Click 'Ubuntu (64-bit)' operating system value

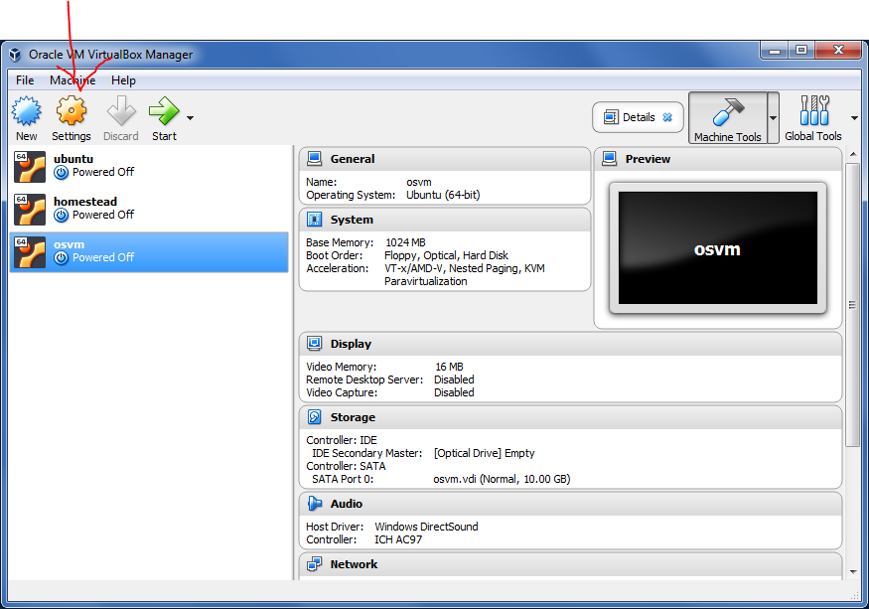[x=443, y=195]
